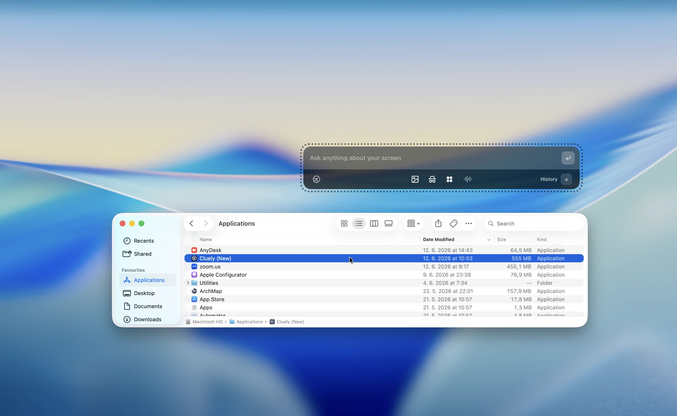Switch Finder to gallery view
The height and width of the screenshot is (416, 677).
click(388, 223)
